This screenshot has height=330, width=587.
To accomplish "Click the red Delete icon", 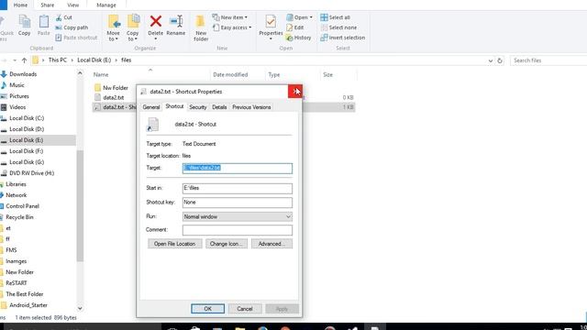I will [155, 21].
